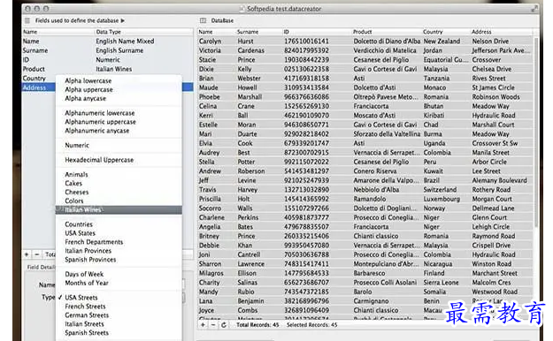The width and height of the screenshot is (553, 341).
Task: Remove the field with the left minus button
Action: pyautogui.click(x=36, y=254)
